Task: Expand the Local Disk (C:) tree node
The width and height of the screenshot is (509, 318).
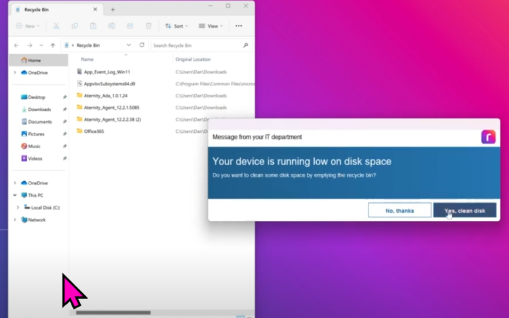Action: (18, 207)
